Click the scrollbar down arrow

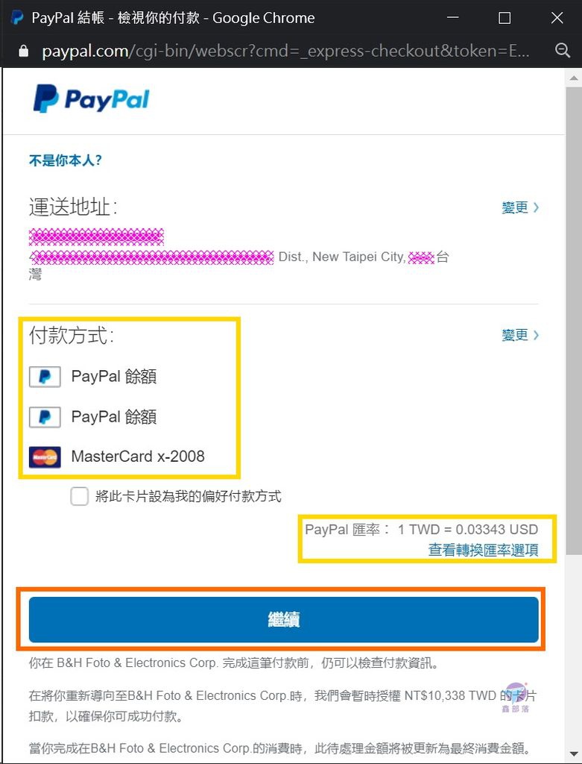pos(574,755)
